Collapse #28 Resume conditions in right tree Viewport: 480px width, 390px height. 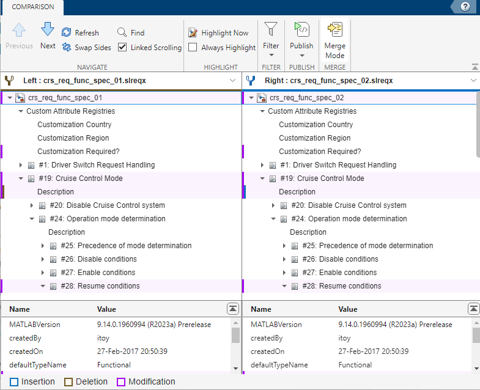(x=284, y=286)
